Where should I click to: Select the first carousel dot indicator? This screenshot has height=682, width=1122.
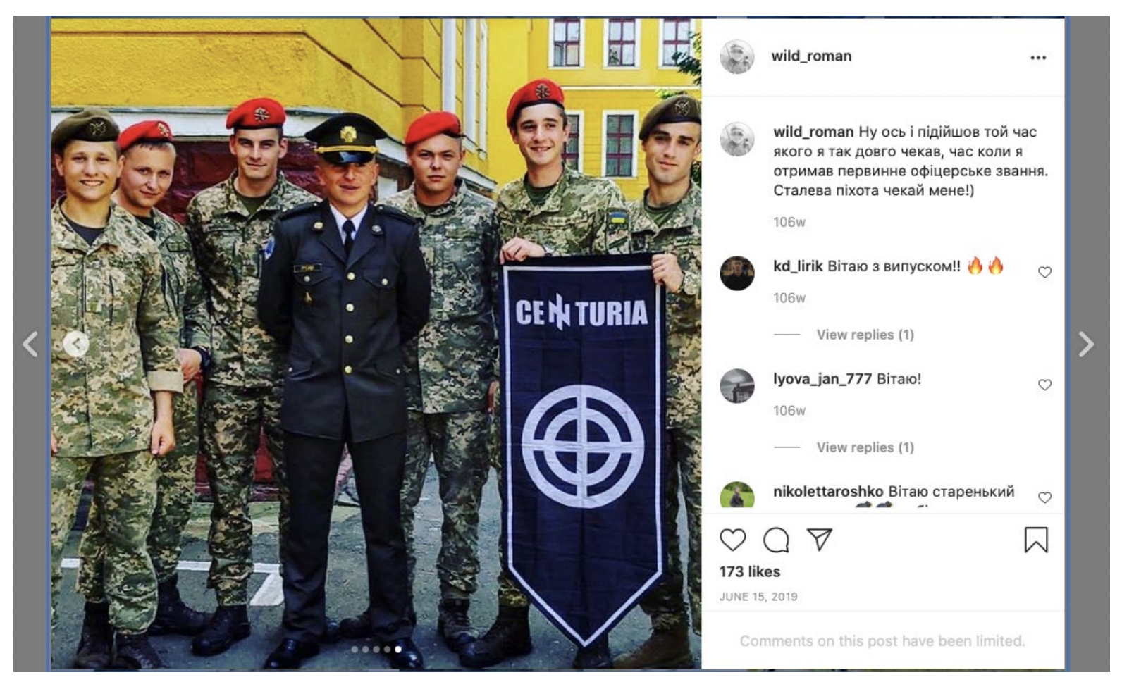point(355,650)
